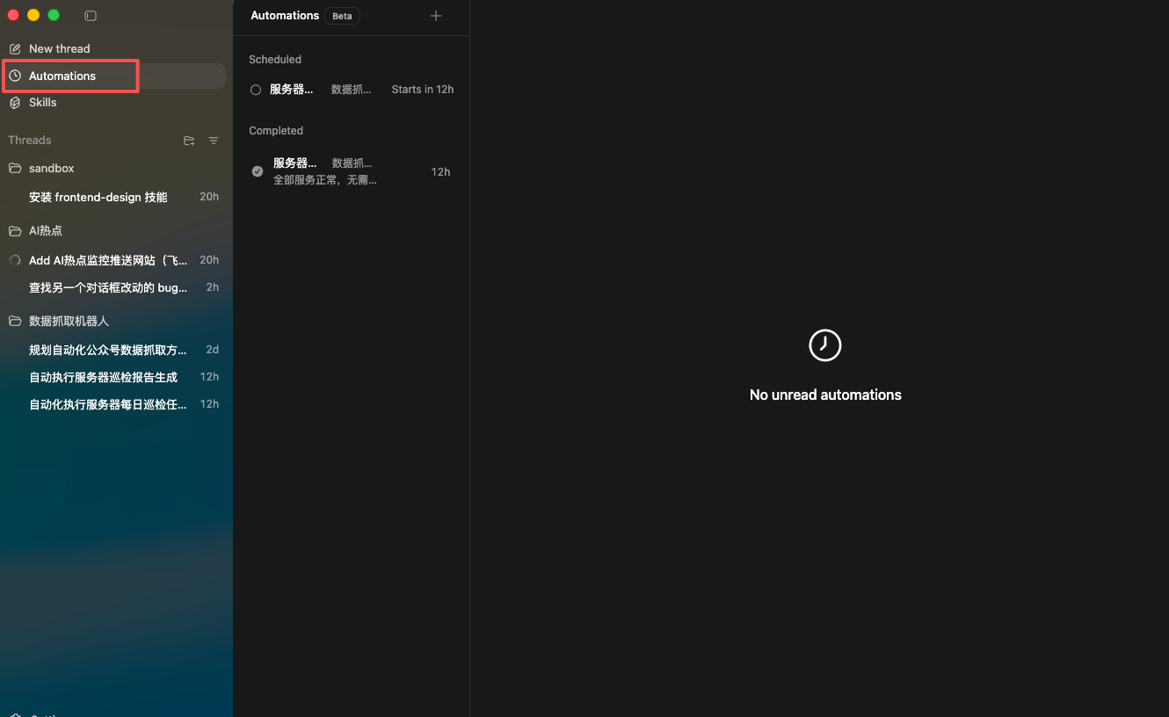
Task: Click the folder icon beside 数据抓取机器人
Action: point(15,321)
